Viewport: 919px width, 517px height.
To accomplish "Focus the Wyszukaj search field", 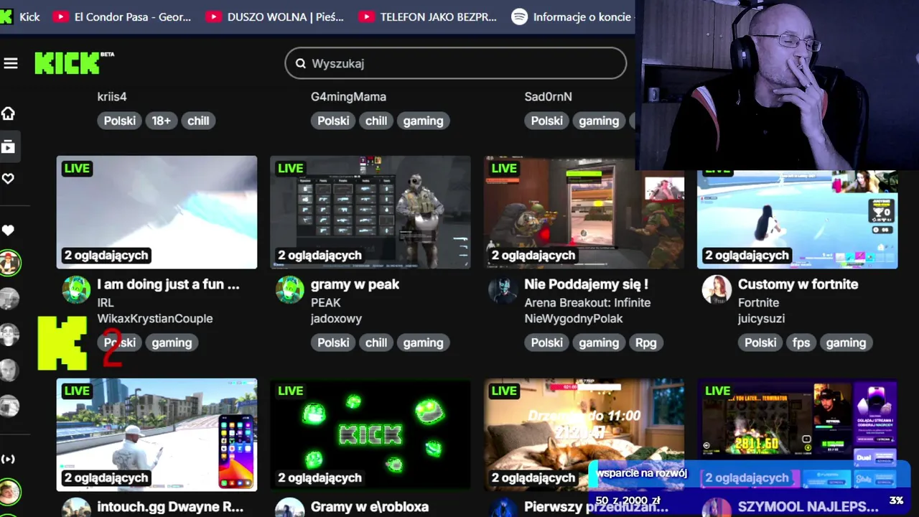I will point(456,63).
